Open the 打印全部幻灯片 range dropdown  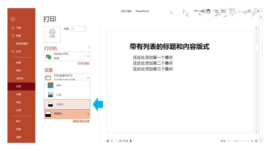click(67, 77)
